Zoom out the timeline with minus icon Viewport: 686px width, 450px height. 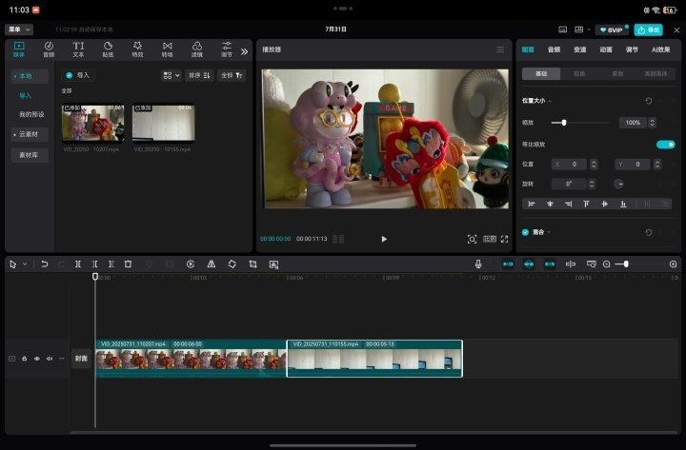(606, 264)
